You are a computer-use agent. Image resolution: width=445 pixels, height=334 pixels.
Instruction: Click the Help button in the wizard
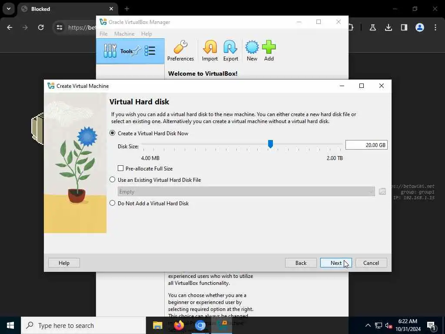64,263
